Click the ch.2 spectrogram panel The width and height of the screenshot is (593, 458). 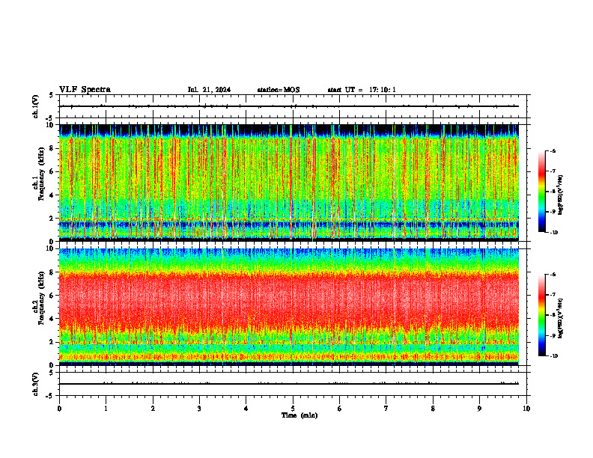click(289, 307)
